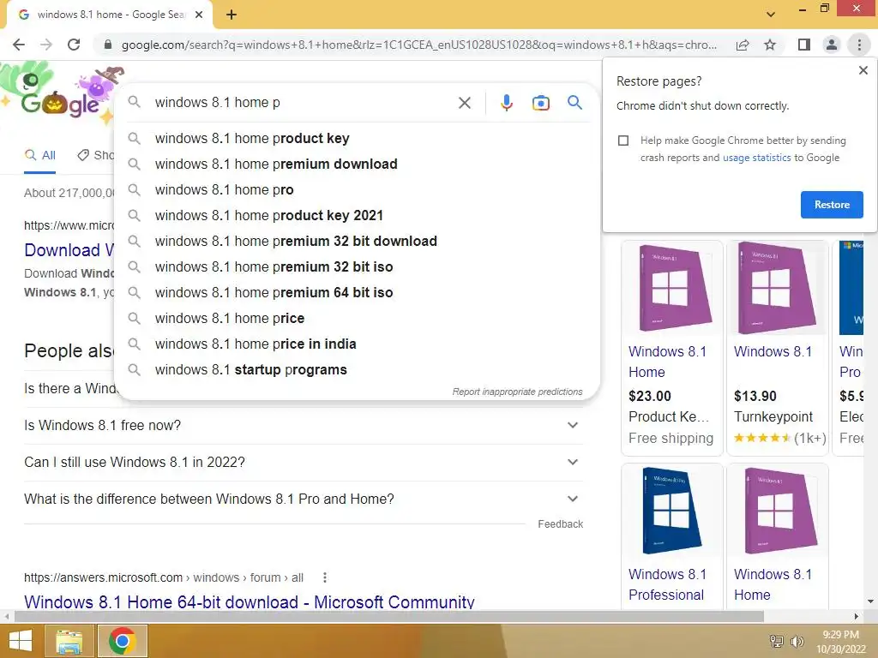Select suggestion 'windows 8.1 home product key'
This screenshot has height=658, width=878.
pos(358,138)
